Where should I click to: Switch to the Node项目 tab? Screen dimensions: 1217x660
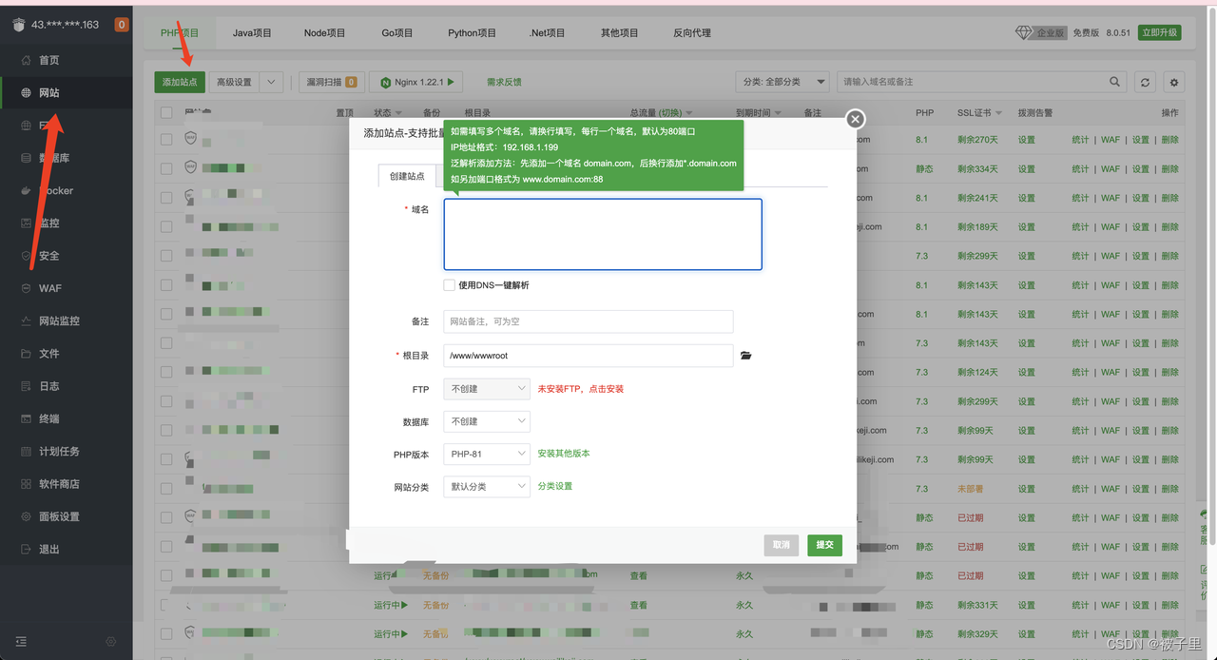pyautogui.click(x=325, y=32)
